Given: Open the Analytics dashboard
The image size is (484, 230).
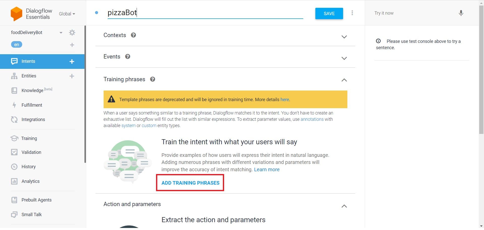Looking at the screenshot, I should pos(31,181).
